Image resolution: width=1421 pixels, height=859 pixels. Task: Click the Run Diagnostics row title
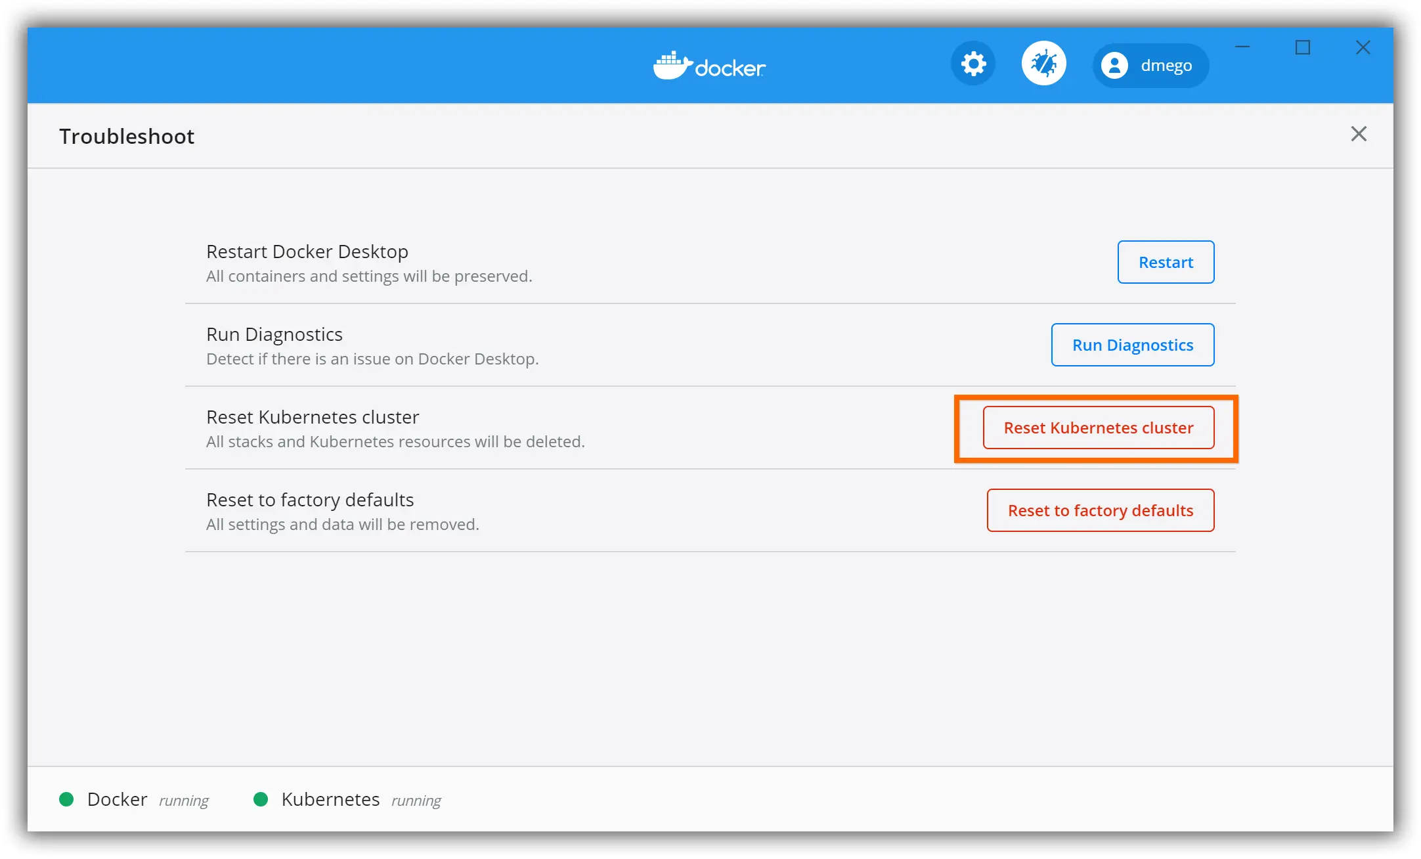(274, 334)
